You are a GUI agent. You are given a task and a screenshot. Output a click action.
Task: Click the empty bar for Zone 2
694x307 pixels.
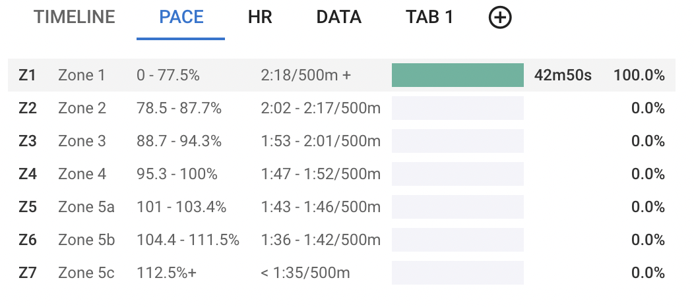(x=457, y=108)
